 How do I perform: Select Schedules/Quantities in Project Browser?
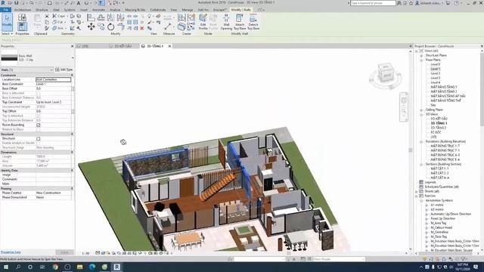(442, 187)
